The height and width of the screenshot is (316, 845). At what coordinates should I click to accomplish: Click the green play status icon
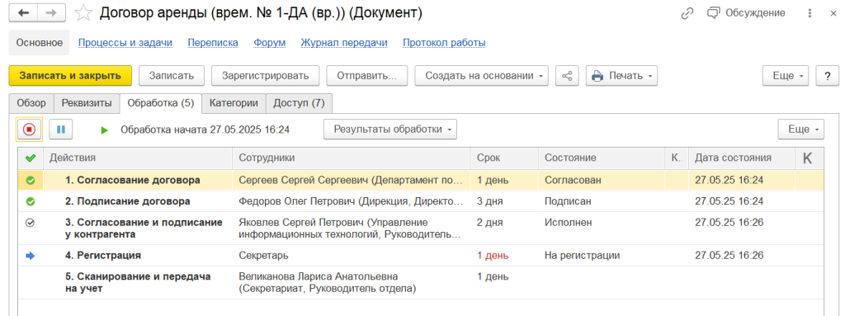[x=105, y=130]
